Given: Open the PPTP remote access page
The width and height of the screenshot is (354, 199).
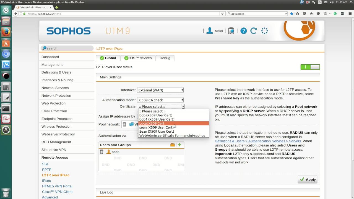Looking at the screenshot, I should [47, 170].
